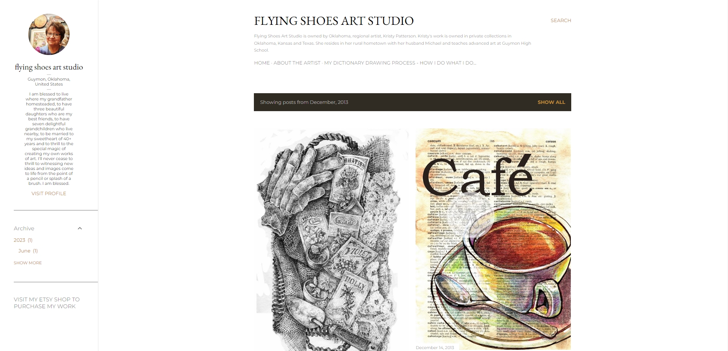Image resolution: width=728 pixels, height=351 pixels.
Task: Open the artist profile photo
Action: coord(49,34)
